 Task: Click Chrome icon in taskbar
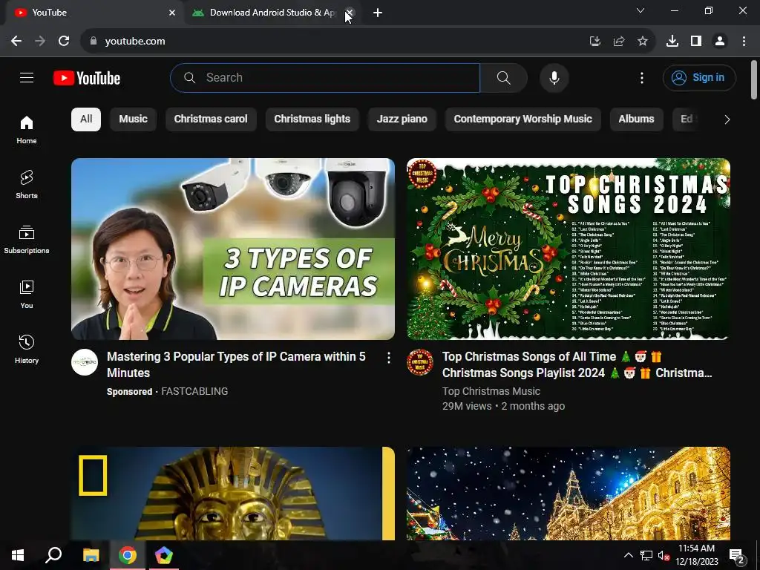(x=128, y=555)
